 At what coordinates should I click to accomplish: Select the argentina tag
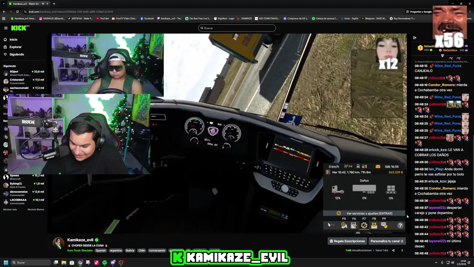coord(116,250)
